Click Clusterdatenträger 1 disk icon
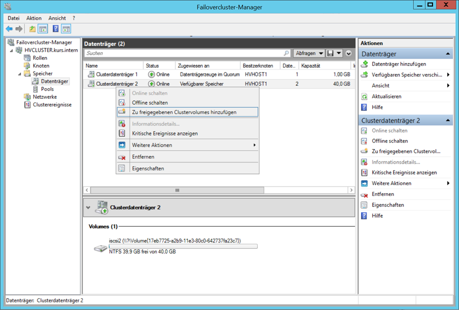Screen dimensions: 459x310 (91, 74)
